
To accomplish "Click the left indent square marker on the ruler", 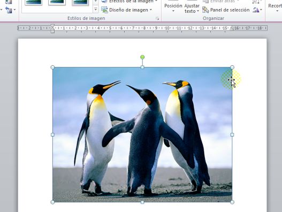I will point(52,32).
